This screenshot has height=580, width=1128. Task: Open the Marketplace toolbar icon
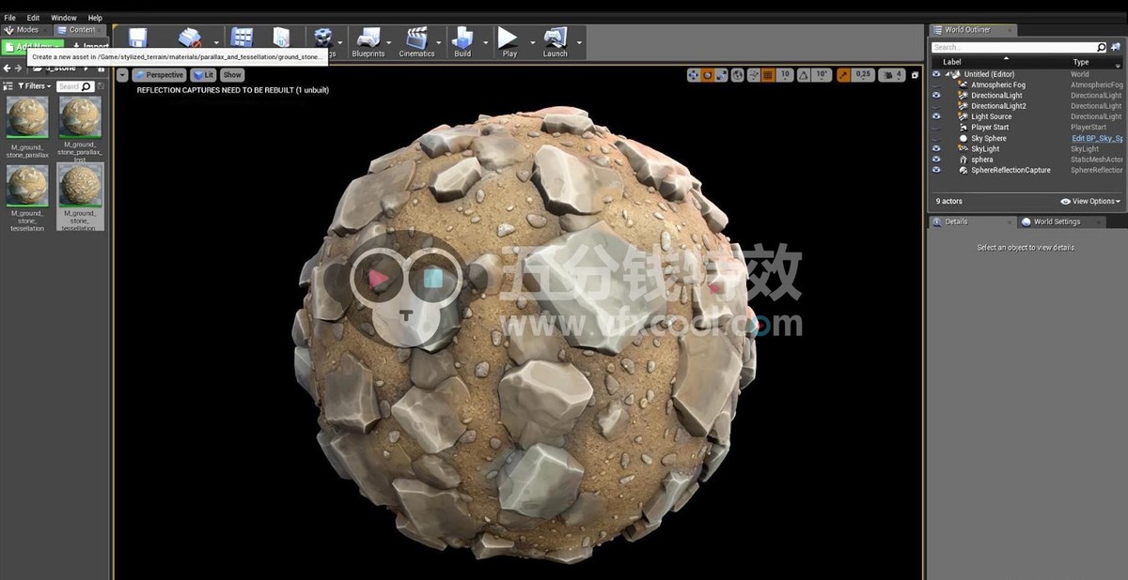tap(281, 38)
